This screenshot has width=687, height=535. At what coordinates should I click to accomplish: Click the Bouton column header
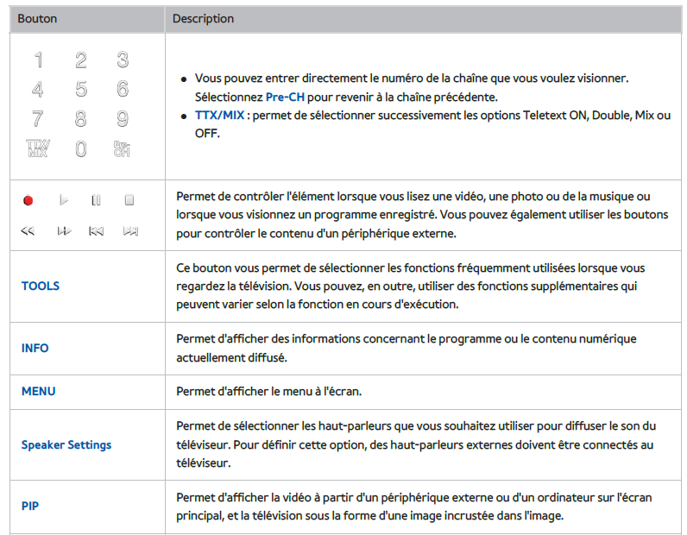(37, 19)
